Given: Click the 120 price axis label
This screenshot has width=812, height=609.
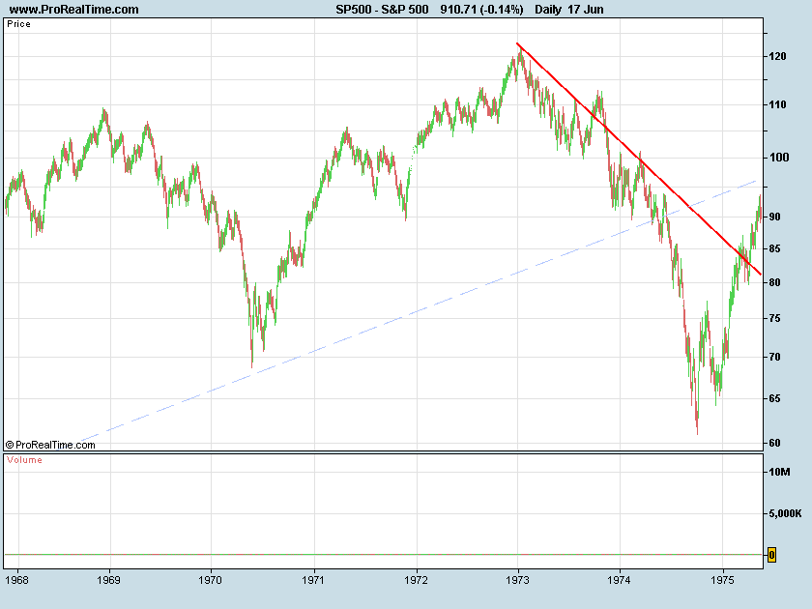Looking at the screenshot, I should coord(777,56).
